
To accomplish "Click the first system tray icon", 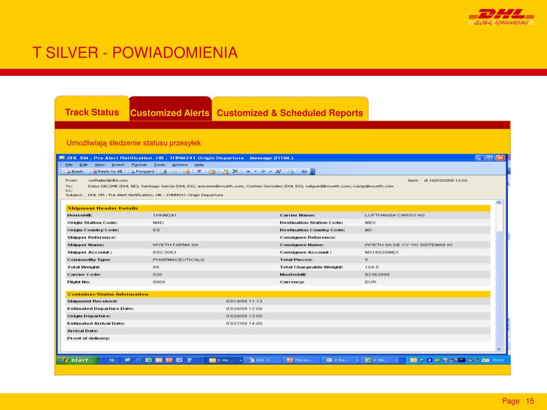I will click(x=413, y=360).
